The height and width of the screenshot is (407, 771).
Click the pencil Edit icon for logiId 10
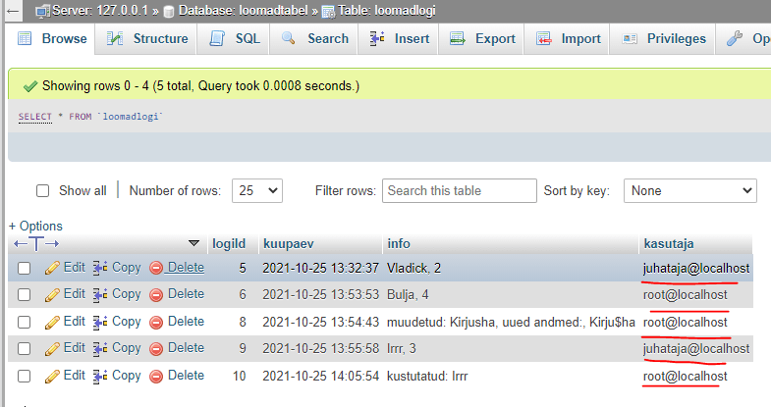[53, 376]
